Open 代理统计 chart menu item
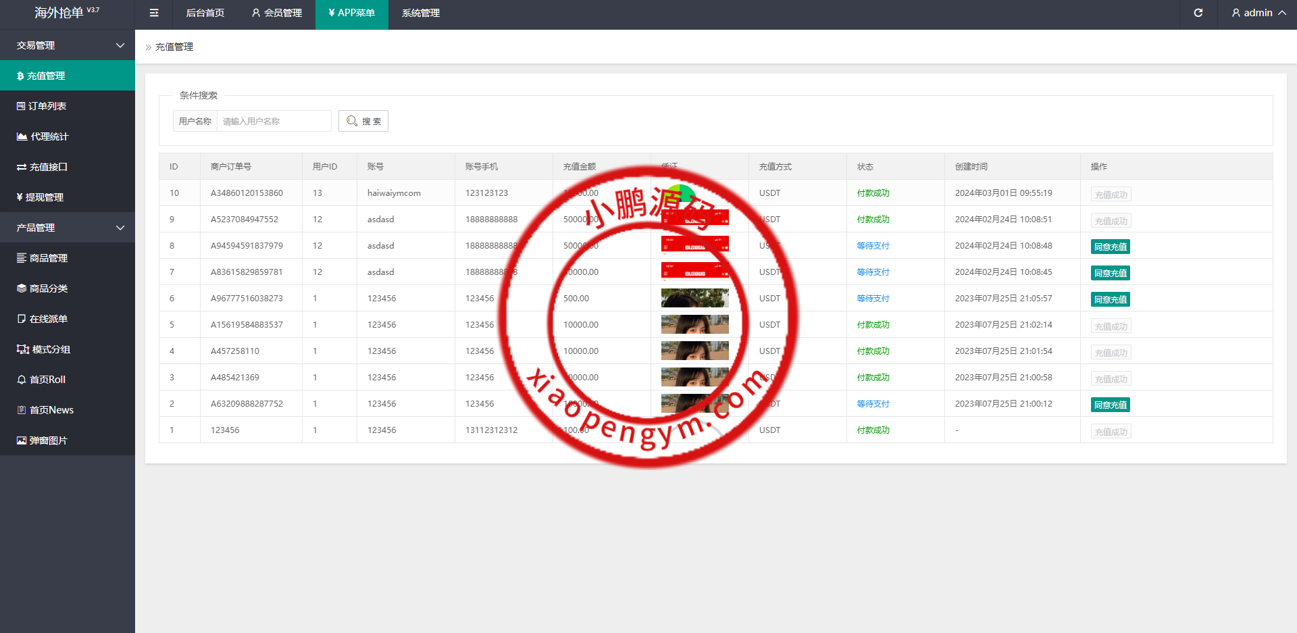Screen dimensions: 1297x633 point(49,136)
